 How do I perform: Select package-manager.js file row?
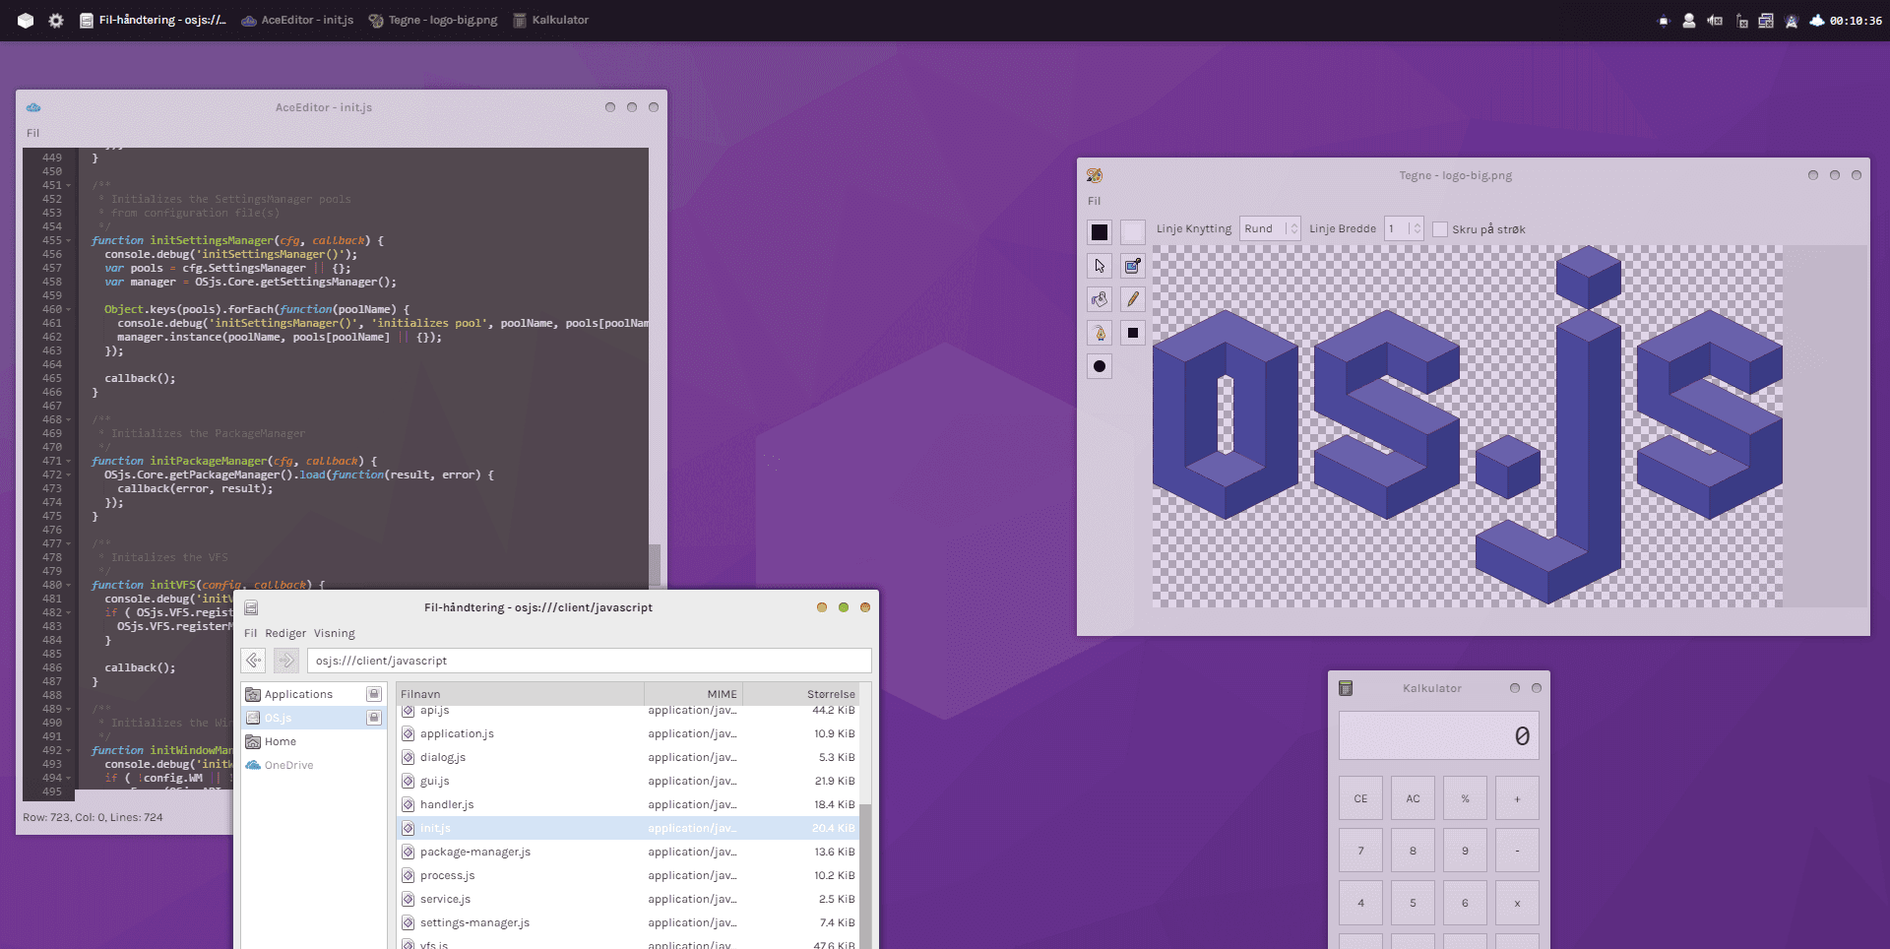pos(628,852)
